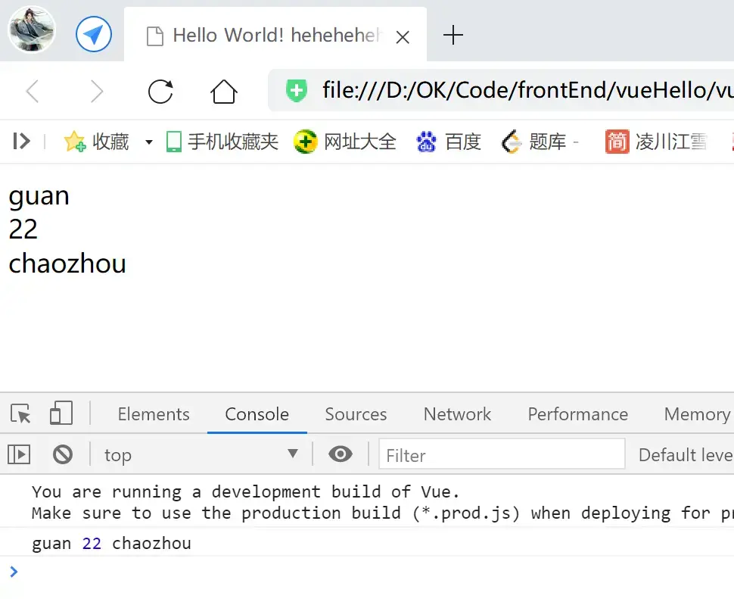Click the page text '22'

pos(23,229)
